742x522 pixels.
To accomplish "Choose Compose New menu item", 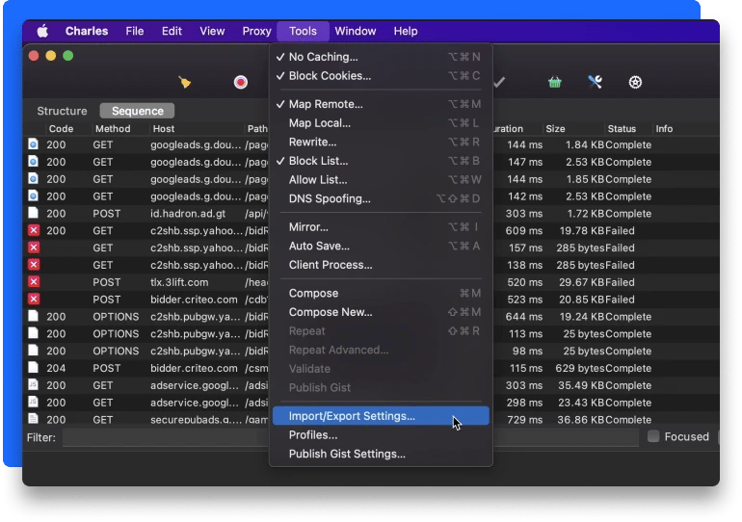I will pyautogui.click(x=381, y=312).
